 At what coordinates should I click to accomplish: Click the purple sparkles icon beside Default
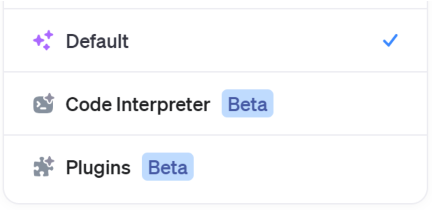(x=43, y=40)
